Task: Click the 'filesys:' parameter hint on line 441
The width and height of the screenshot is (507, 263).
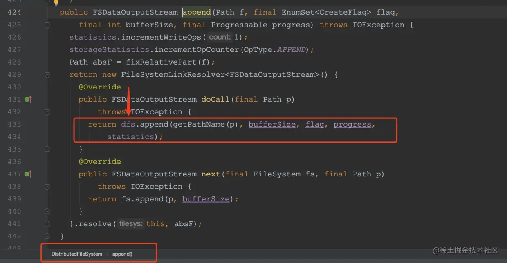Action: 131,224
